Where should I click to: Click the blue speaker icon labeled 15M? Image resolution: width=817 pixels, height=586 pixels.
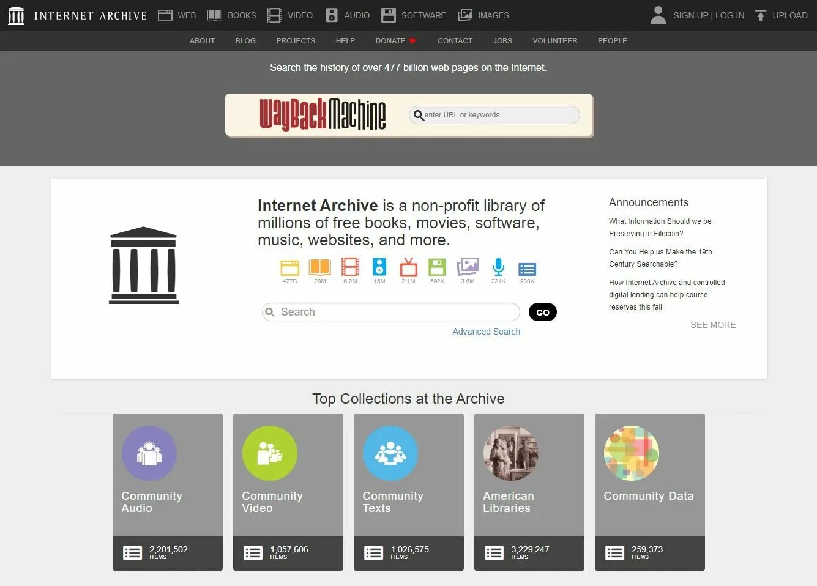[379, 267]
